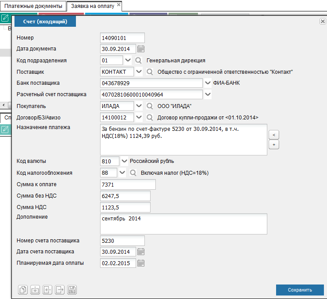Click Назначение платежа text area
Viewport: 327px width, 299px height.
(x=183, y=140)
